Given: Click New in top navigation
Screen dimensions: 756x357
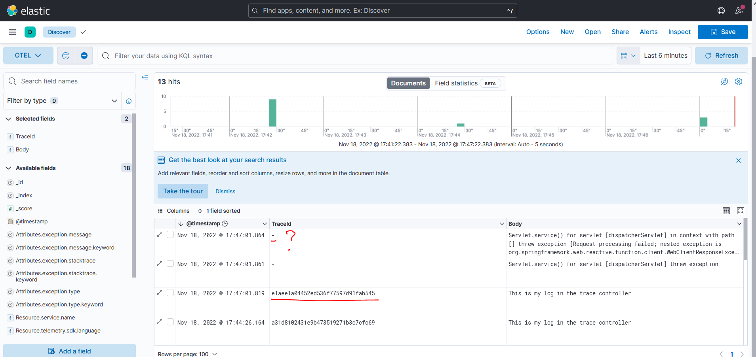Looking at the screenshot, I should 567,32.
